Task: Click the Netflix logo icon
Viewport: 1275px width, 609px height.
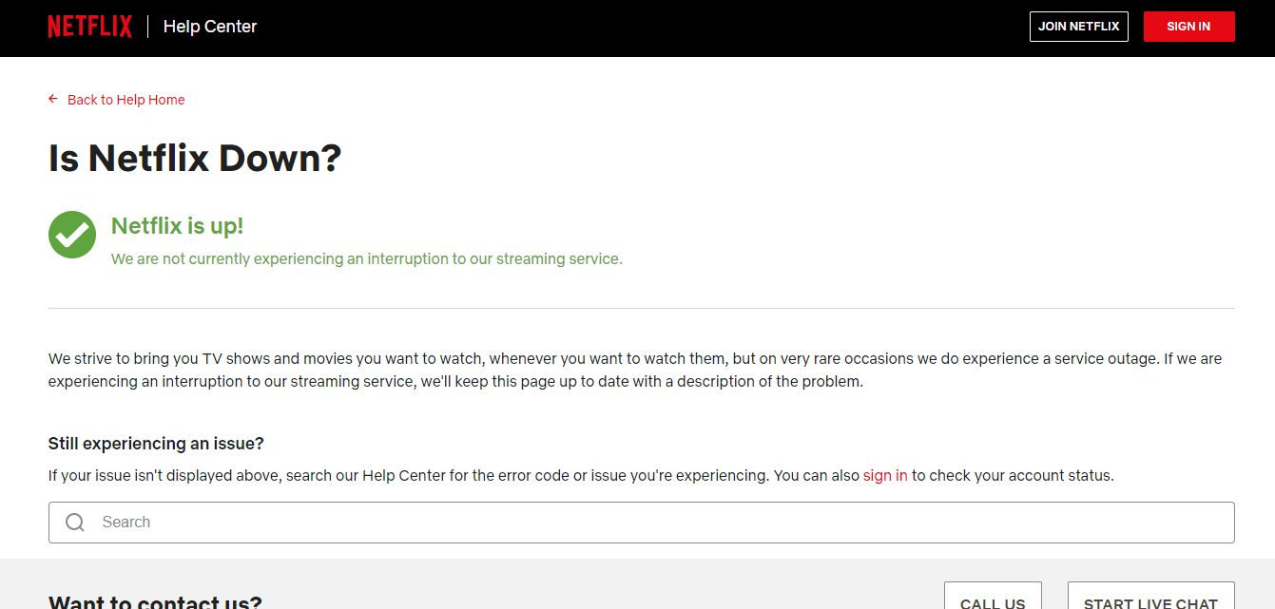Action: click(x=90, y=26)
